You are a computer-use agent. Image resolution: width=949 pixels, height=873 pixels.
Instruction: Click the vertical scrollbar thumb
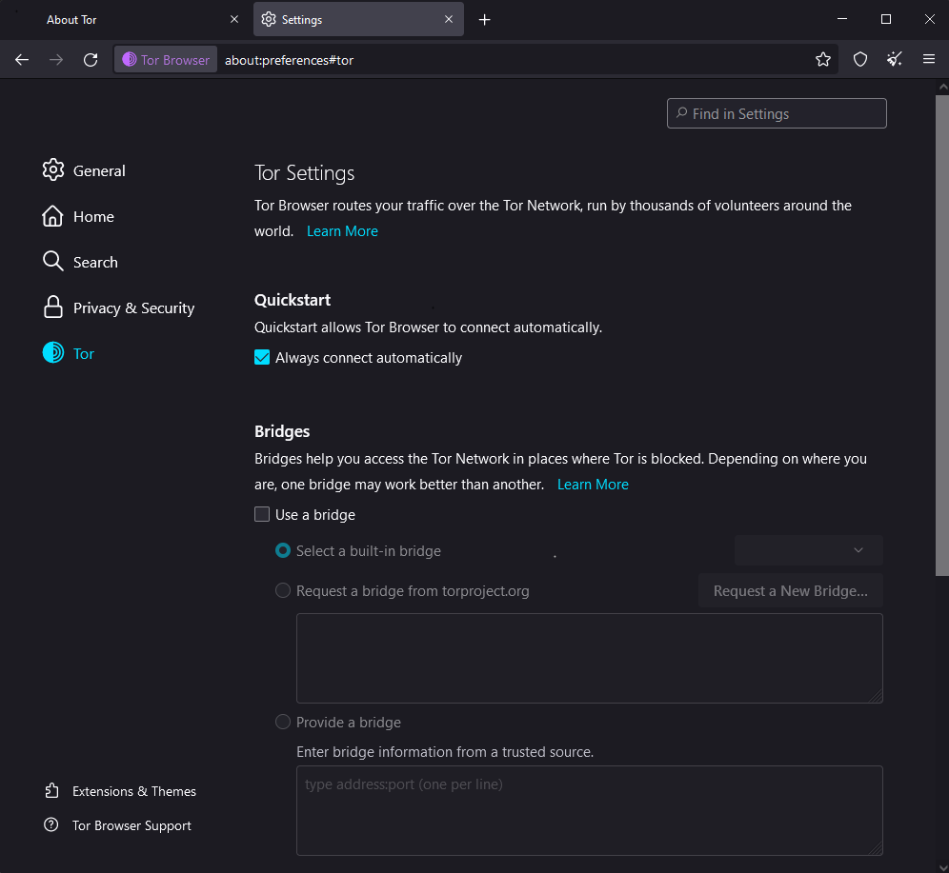941,333
